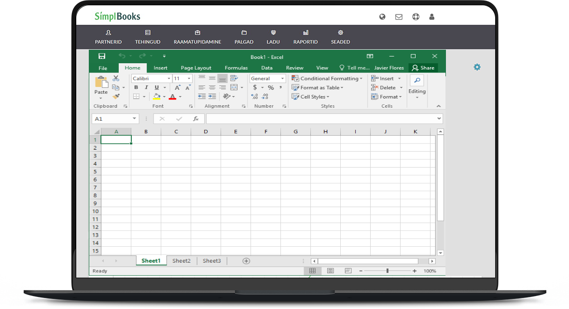Toggle Italic formatting
The image size is (569, 309).
click(146, 87)
